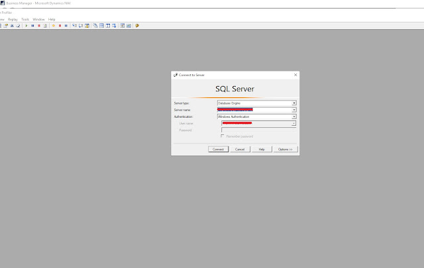The image size is (424, 268).
Task: Open the Server type dropdown
Action: click(294, 103)
